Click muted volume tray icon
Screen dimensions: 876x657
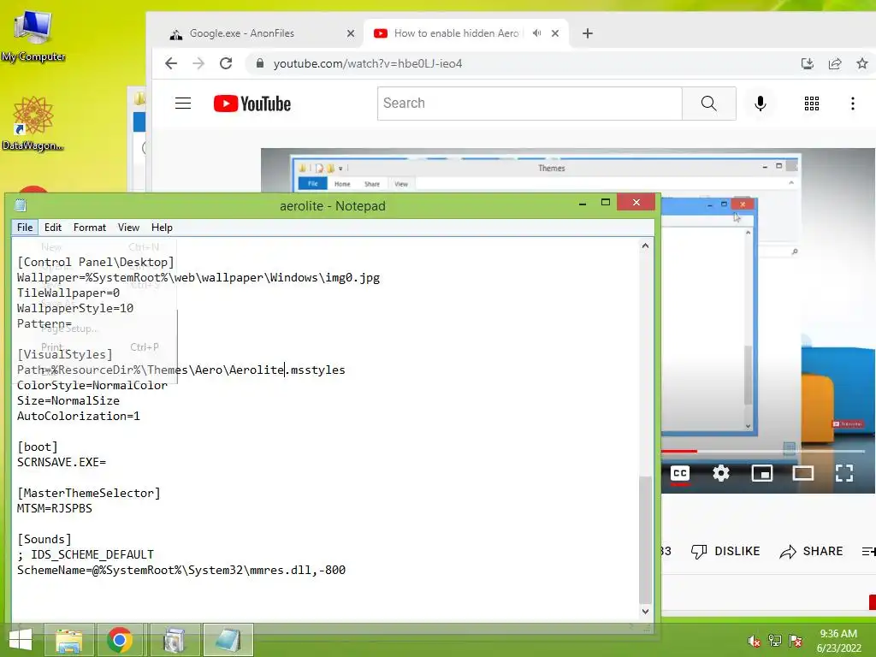coord(755,641)
